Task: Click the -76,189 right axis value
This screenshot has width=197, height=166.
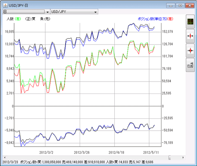Action: click(x=167, y=143)
